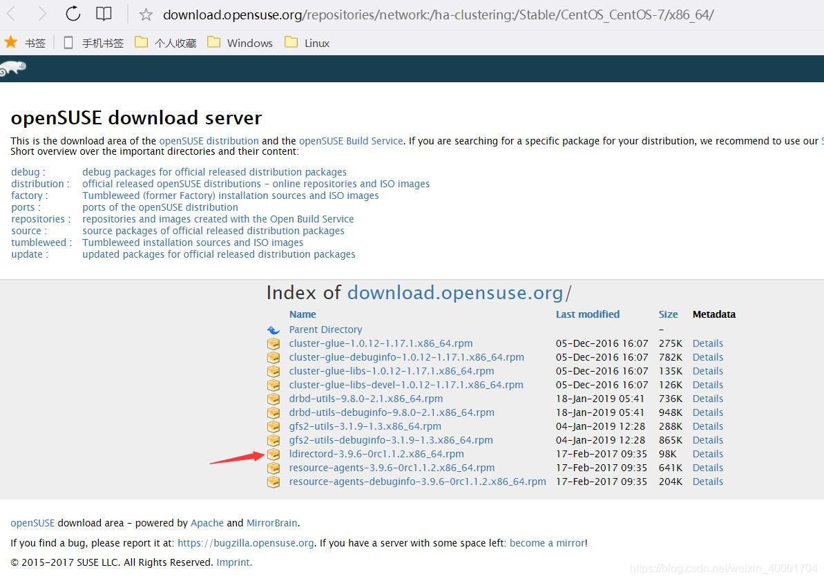Image resolution: width=824 pixels, height=581 pixels.
Task: Open the repositories directory link
Action: [x=38, y=219]
